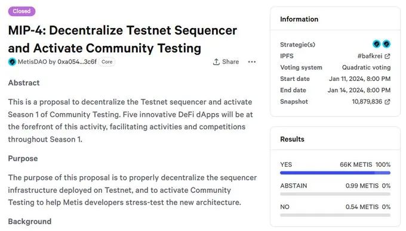Open IPFS external link icon
Screen dimensions: 406x231
tap(387, 57)
